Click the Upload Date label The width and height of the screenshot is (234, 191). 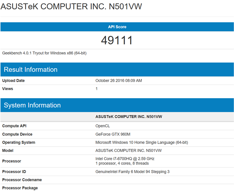coord(13,80)
